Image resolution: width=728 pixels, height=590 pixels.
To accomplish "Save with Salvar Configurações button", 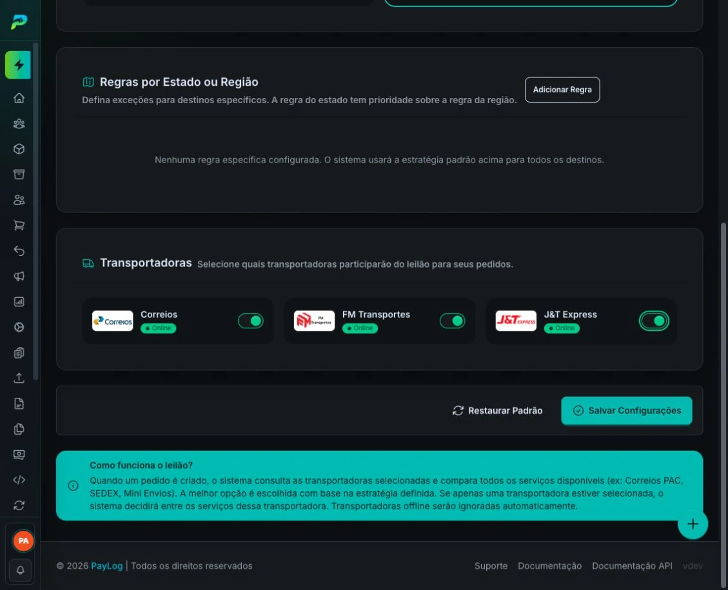I will point(627,411).
